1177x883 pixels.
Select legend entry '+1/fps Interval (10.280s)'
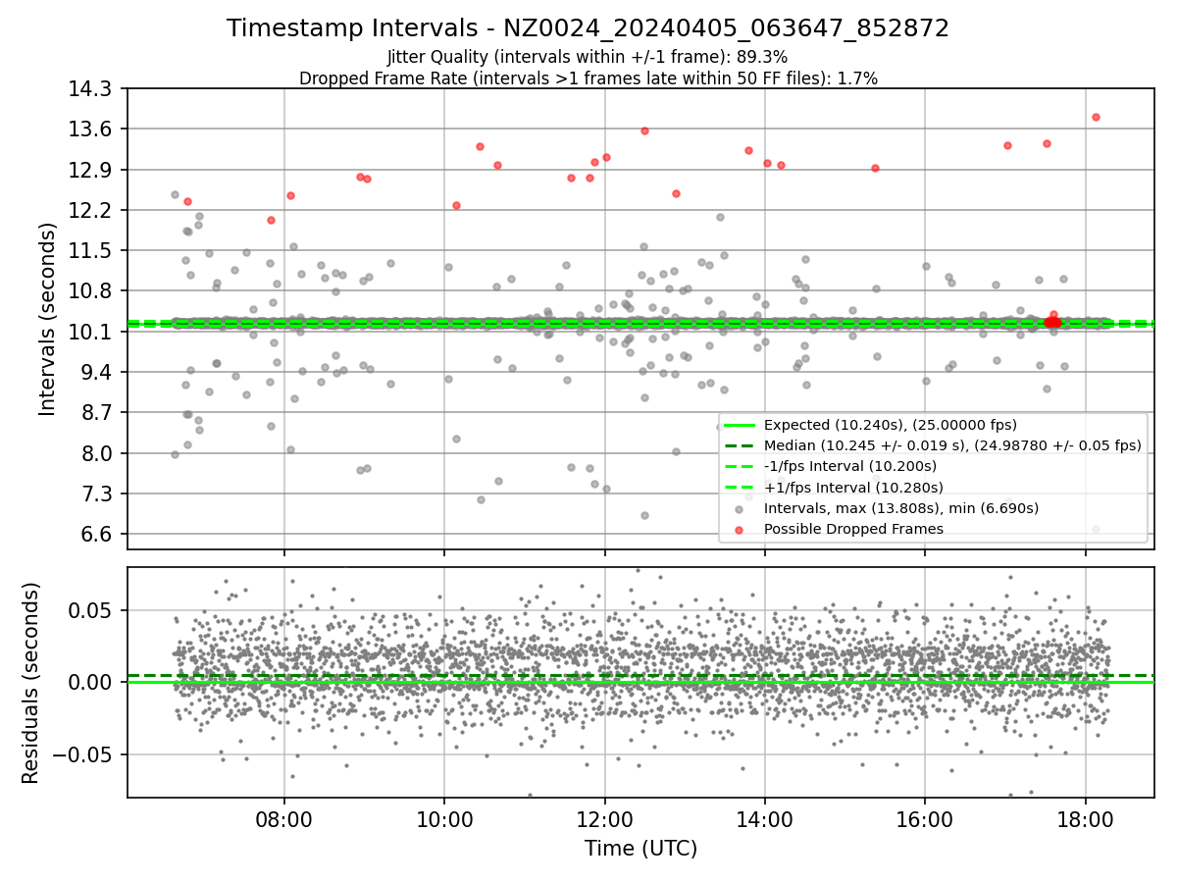click(x=854, y=488)
